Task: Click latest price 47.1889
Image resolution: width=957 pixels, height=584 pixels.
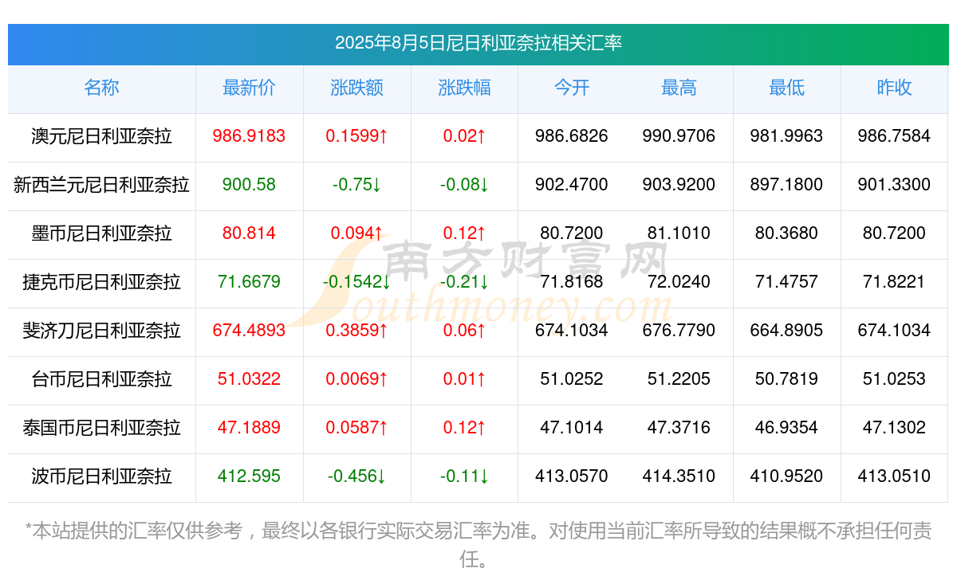Action: pos(249,428)
